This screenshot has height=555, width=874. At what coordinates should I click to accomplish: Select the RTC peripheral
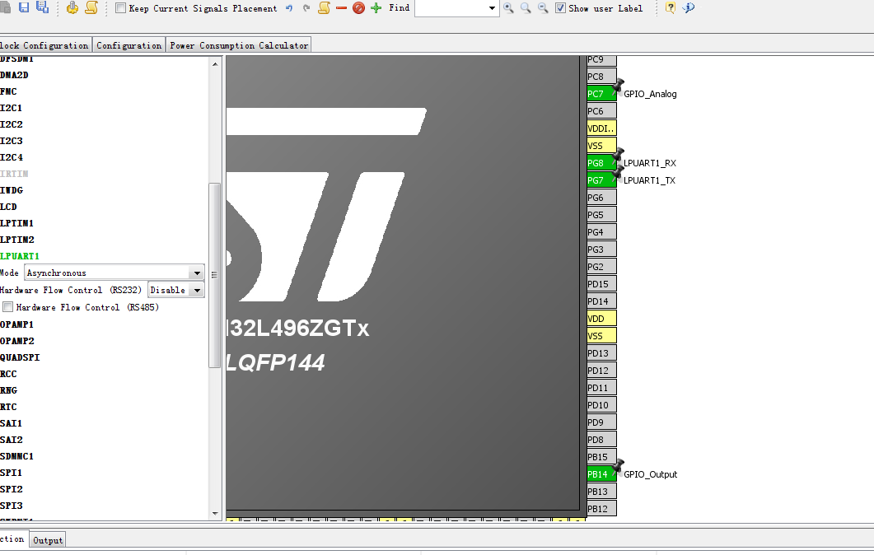click(8, 407)
